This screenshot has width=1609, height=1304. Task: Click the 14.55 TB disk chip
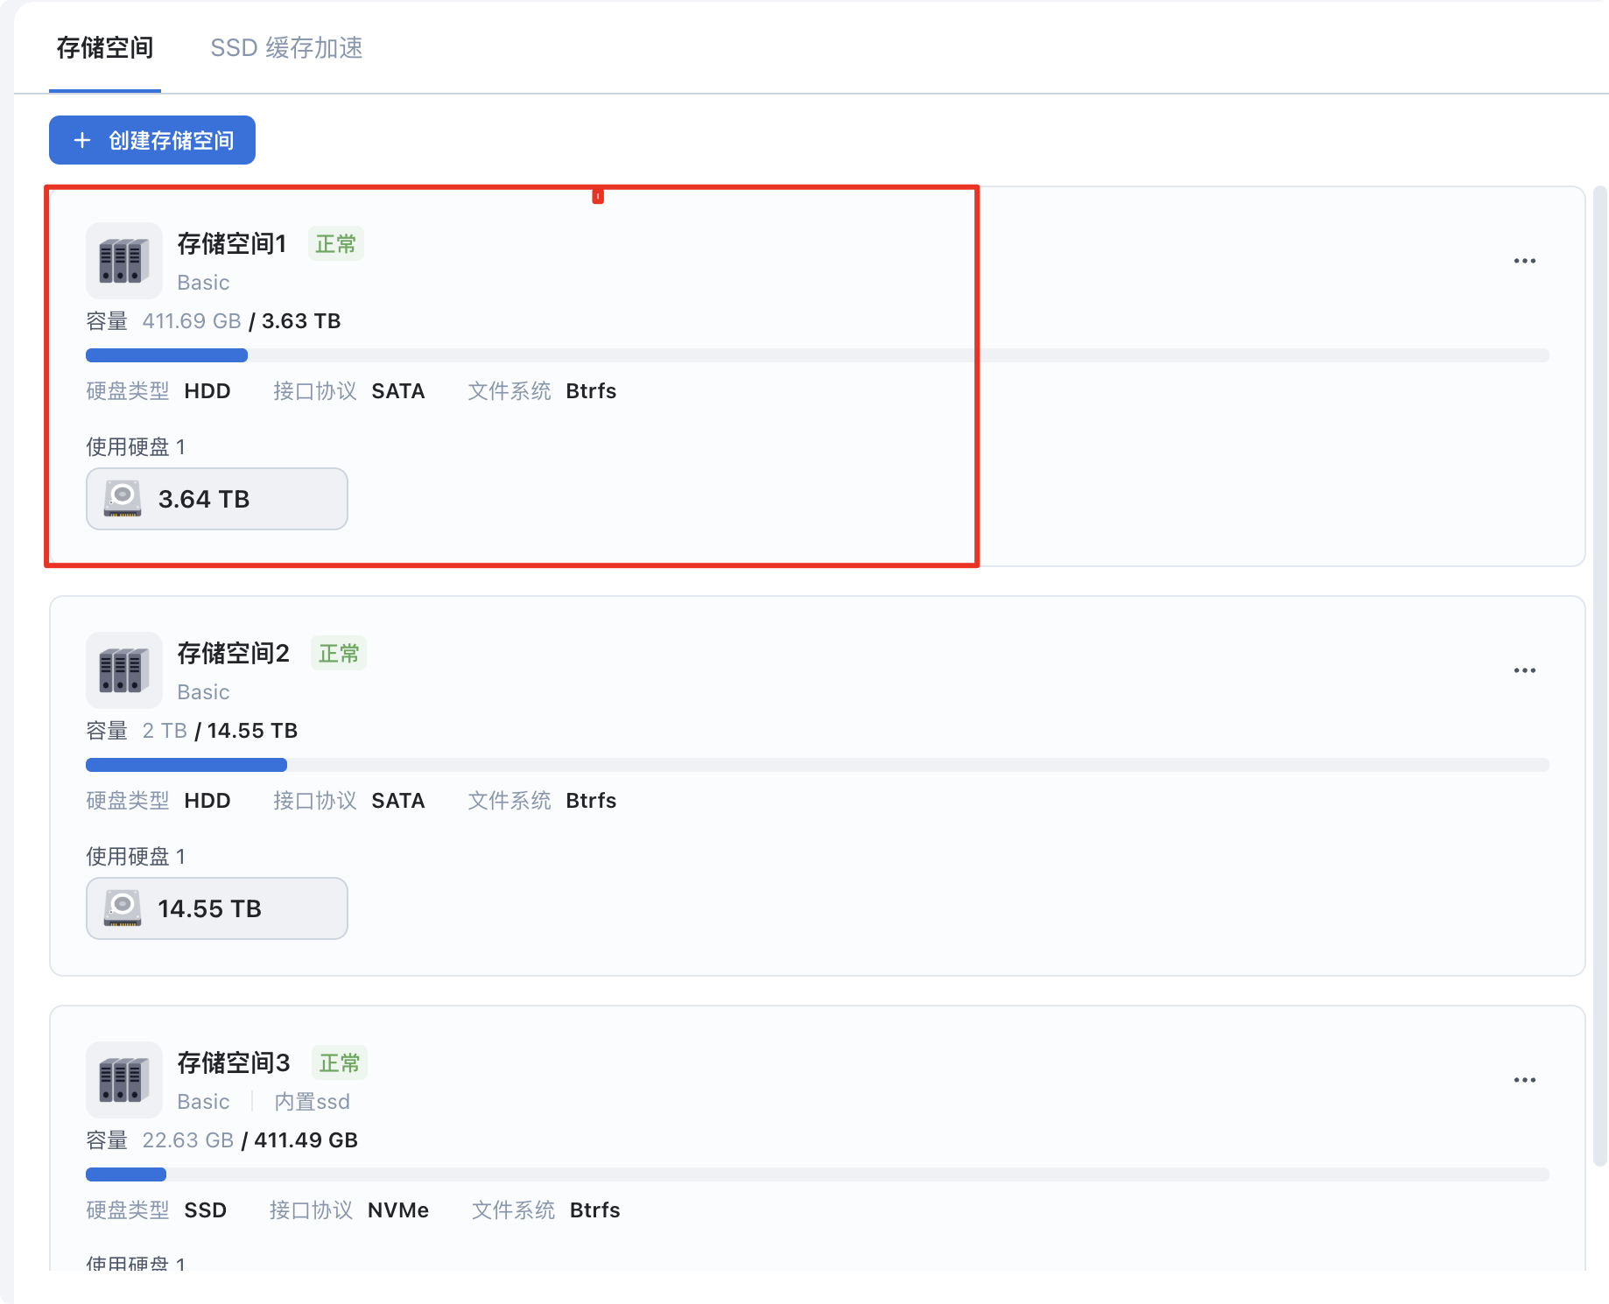[x=217, y=908]
